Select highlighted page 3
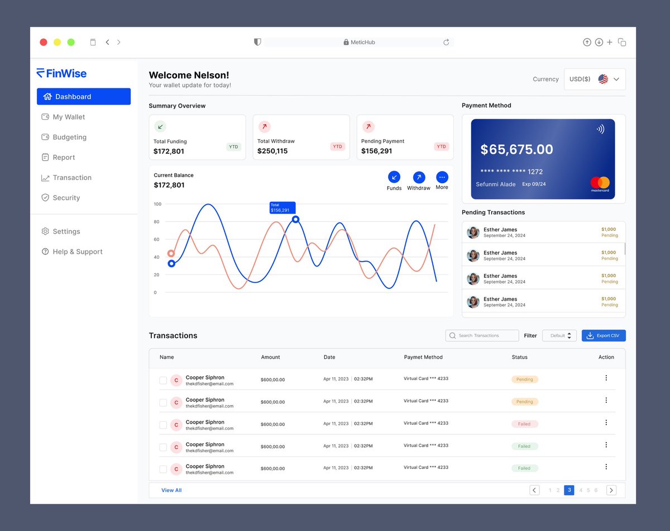 click(x=569, y=490)
